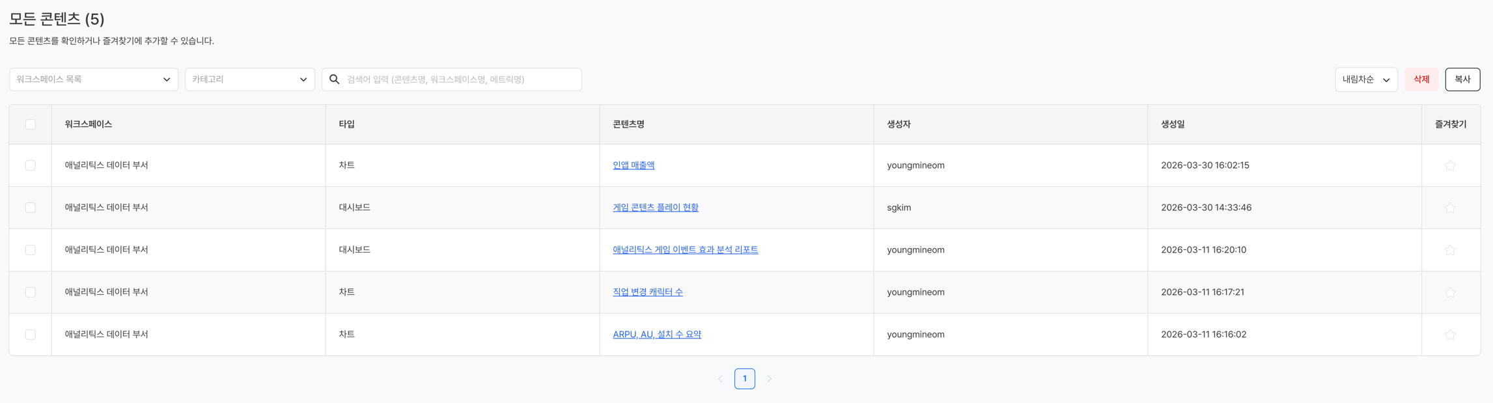Expand the 카테고리 dropdown
The image size is (1493, 403).
pos(250,79)
